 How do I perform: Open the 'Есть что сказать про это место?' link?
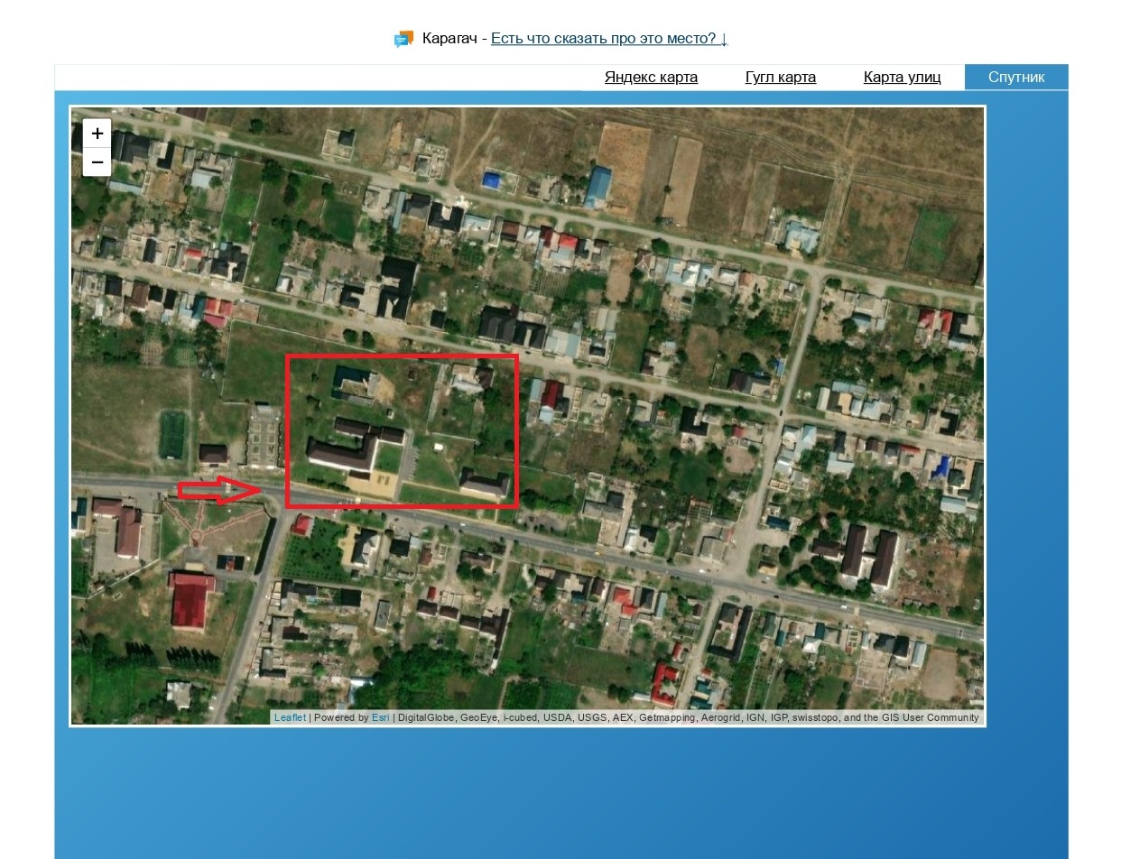(x=609, y=39)
